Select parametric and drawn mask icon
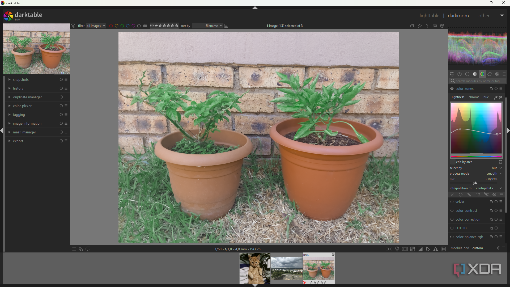 (x=486, y=195)
